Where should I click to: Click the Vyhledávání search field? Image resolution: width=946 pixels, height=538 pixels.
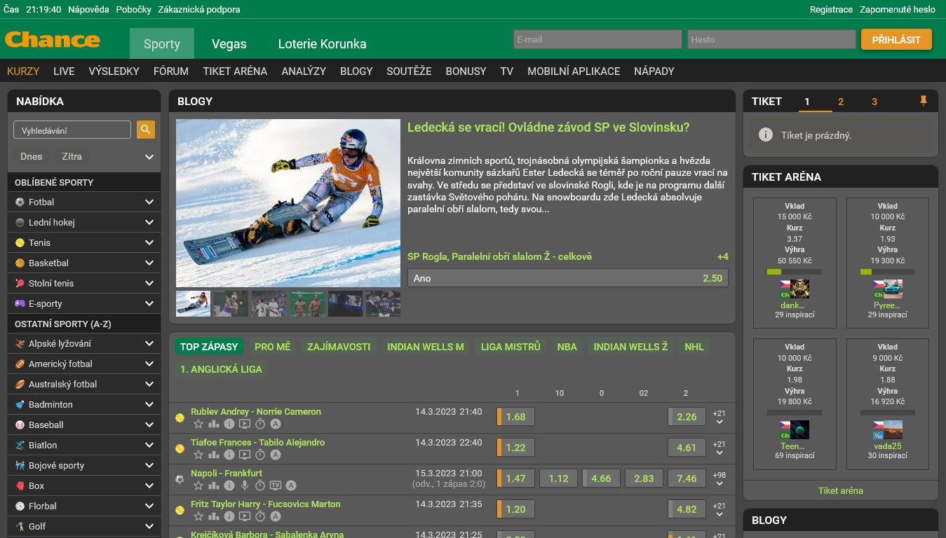(72, 130)
